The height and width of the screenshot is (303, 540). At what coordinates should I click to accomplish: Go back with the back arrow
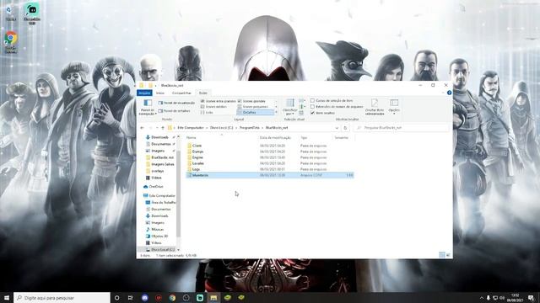tap(143, 128)
